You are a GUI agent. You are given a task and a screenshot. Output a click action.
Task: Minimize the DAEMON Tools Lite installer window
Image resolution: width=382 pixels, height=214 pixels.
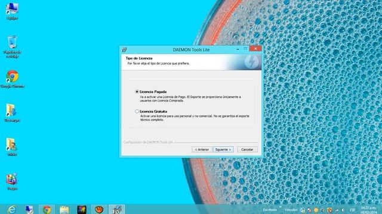[x=238, y=49]
